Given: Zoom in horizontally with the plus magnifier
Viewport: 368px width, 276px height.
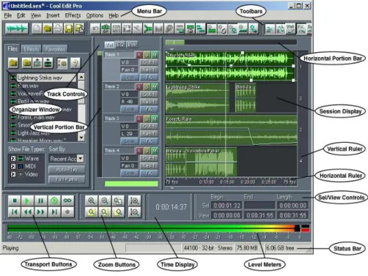Looking at the screenshot, I should click(x=92, y=201).
